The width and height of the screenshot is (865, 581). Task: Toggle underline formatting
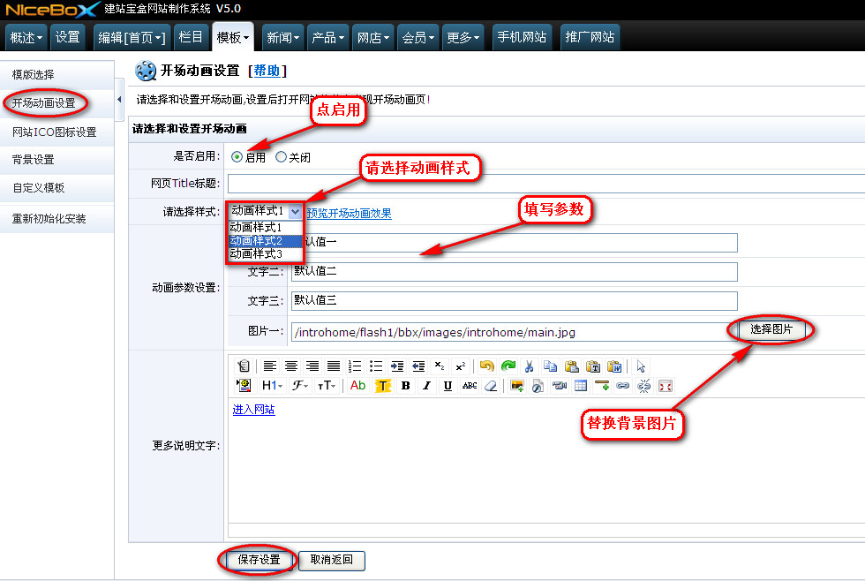(448, 386)
